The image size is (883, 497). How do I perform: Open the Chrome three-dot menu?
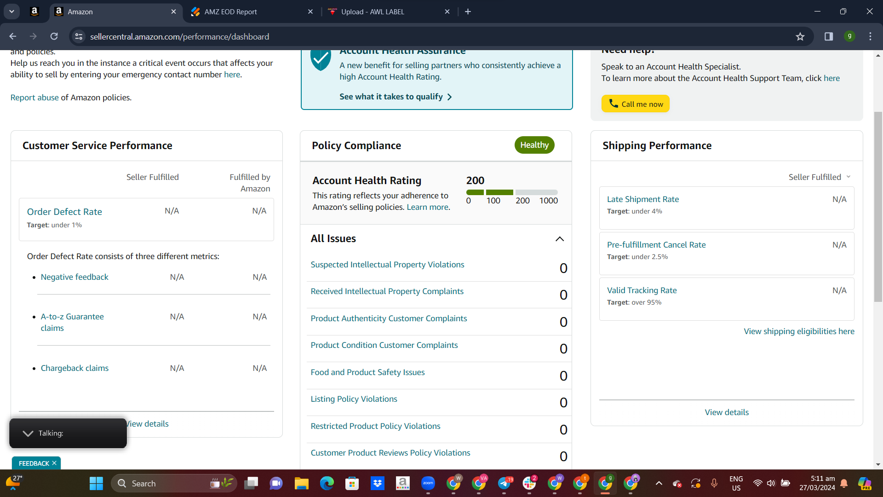pyautogui.click(x=870, y=36)
